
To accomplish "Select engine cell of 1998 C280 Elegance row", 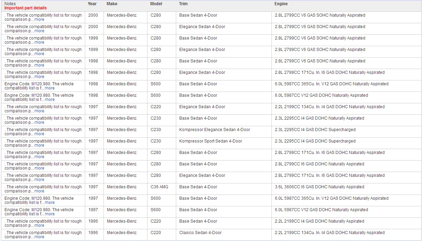I will click(x=330, y=72).
